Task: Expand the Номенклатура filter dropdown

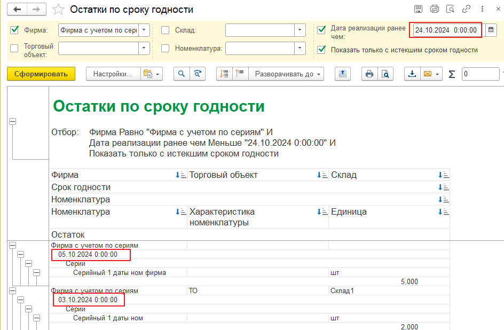Action: point(301,49)
